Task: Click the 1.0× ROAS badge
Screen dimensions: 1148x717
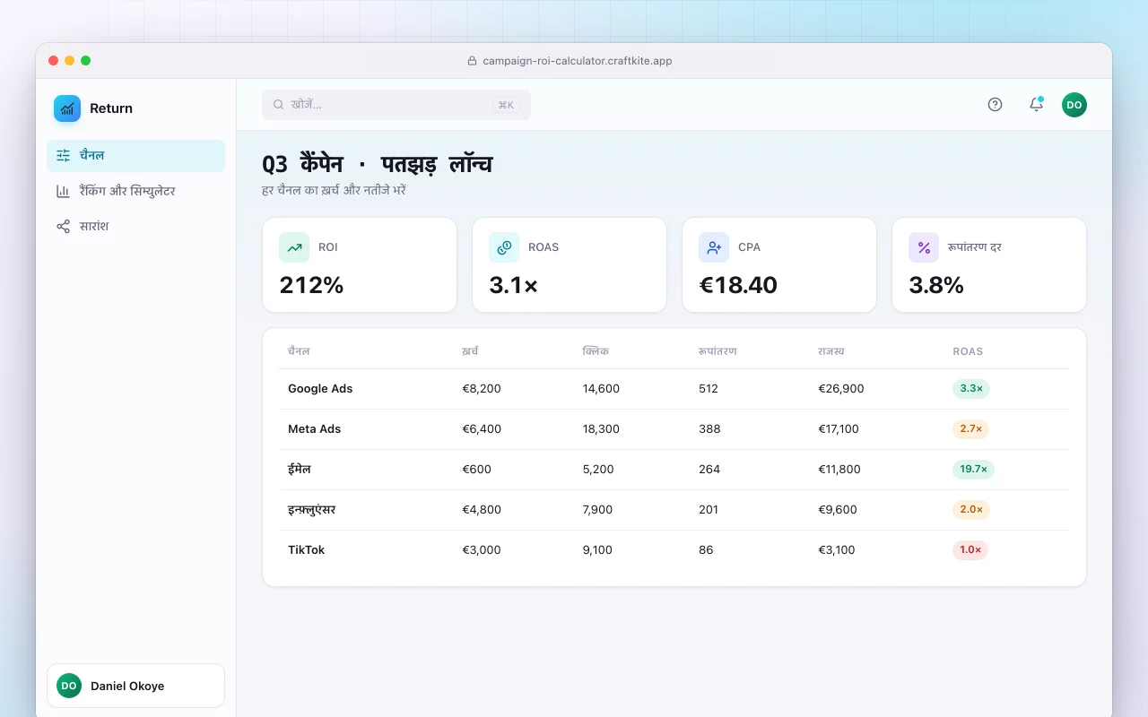Action: click(x=970, y=550)
